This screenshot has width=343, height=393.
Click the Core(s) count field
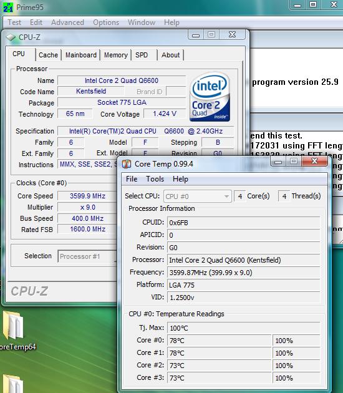(x=239, y=196)
